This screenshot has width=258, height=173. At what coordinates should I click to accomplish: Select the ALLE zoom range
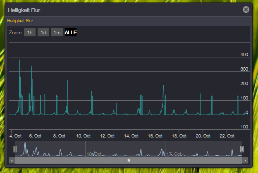pyautogui.click(x=71, y=33)
